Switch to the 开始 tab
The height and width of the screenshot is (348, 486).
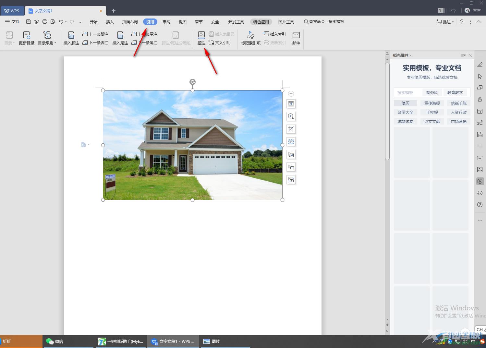pos(94,22)
